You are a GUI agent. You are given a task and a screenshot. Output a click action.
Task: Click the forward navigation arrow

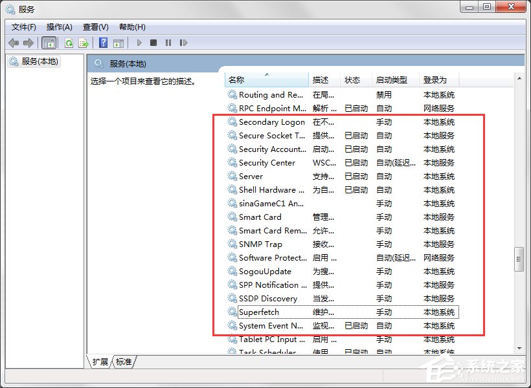pos(28,43)
